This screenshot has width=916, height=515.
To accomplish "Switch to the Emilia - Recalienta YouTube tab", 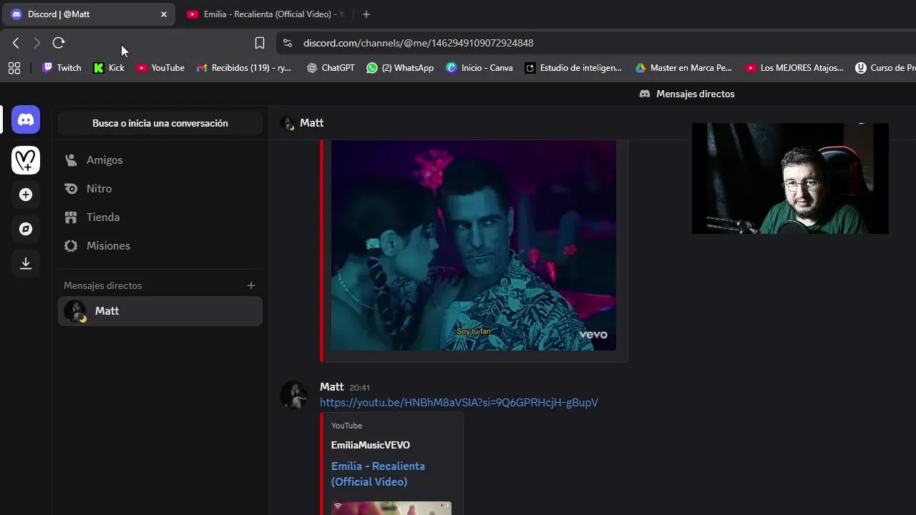I will [265, 14].
